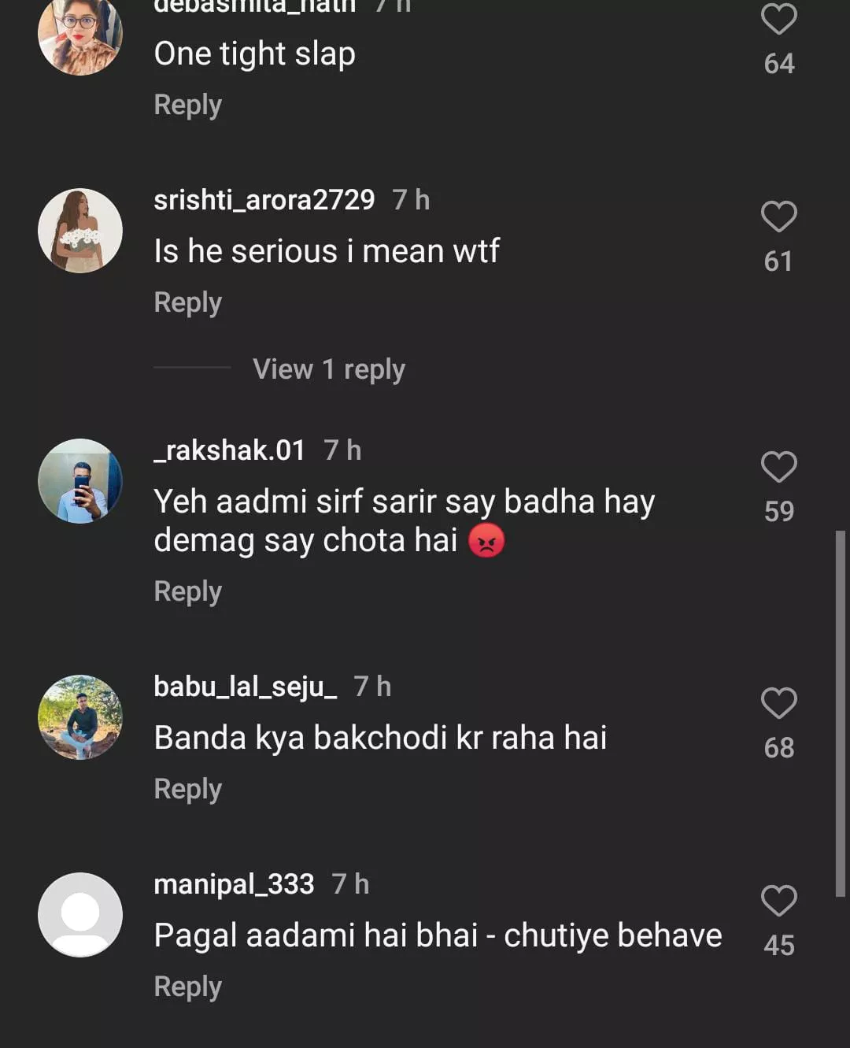
Task: Open manipal_333's default avatar
Action: coord(80,915)
